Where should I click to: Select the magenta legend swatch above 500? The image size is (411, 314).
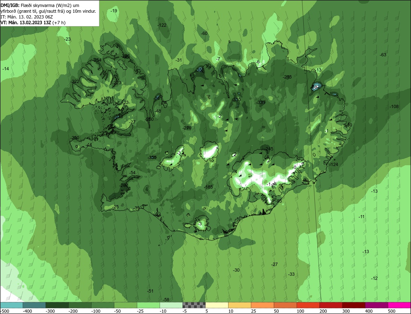click(399, 305)
